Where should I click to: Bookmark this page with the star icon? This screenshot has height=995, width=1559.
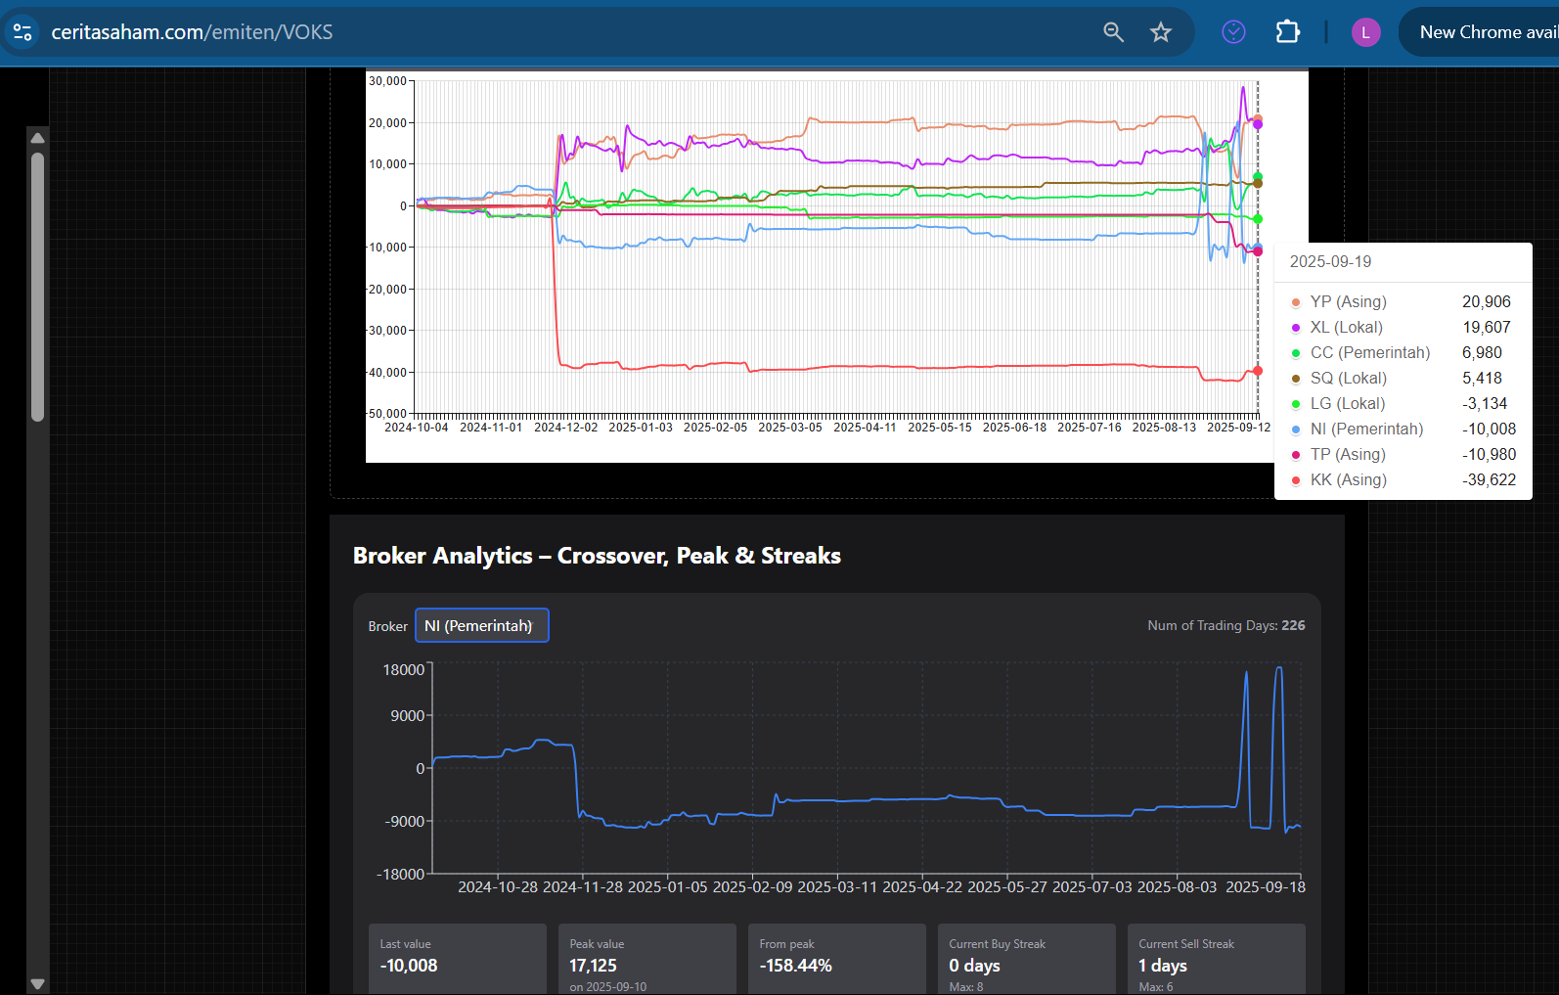[1161, 32]
